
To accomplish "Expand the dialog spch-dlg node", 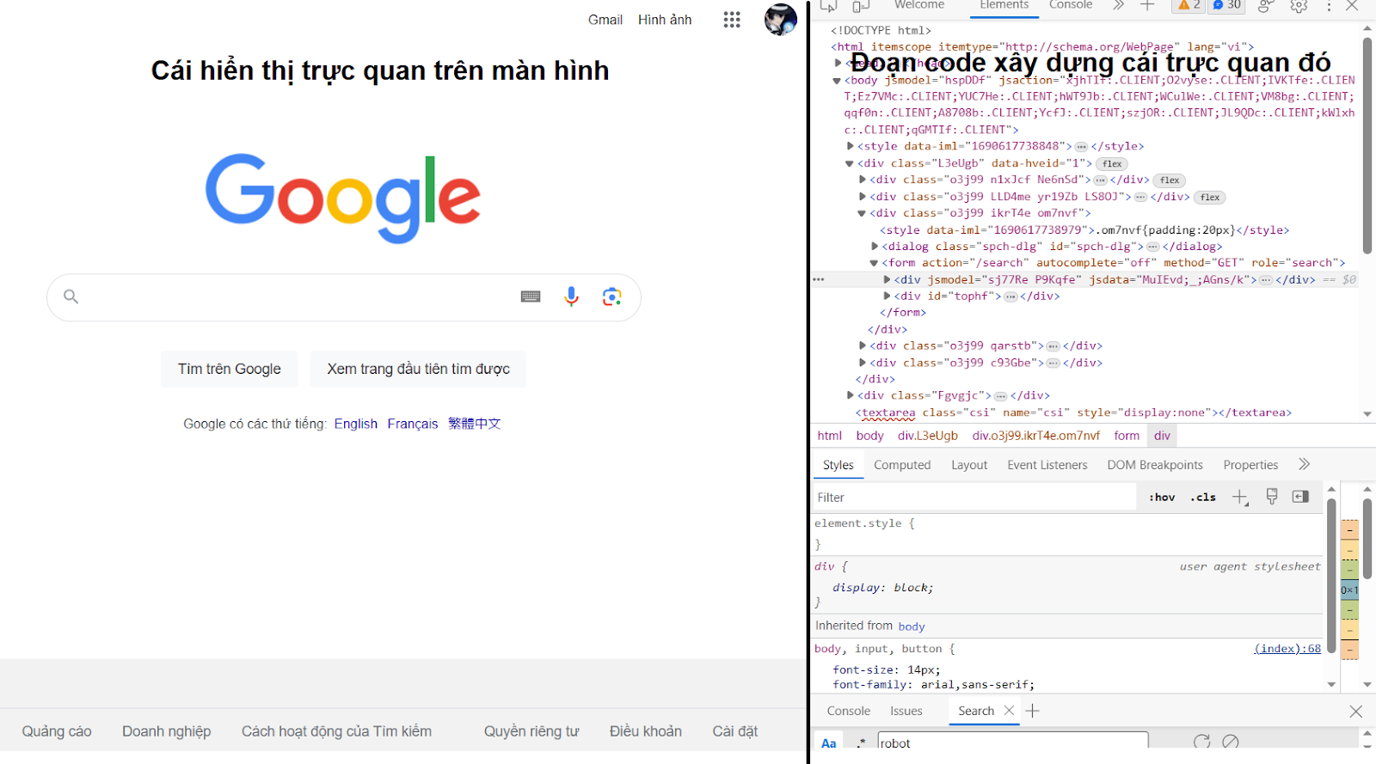I will pos(875,247).
